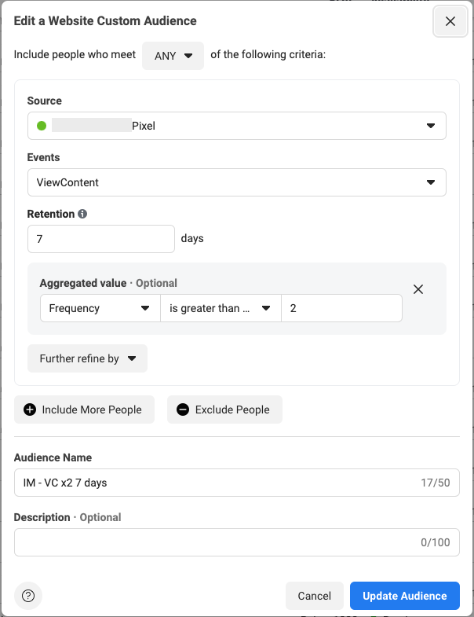This screenshot has height=617, width=474.
Task: Click Update Audience button
Action: click(x=405, y=596)
